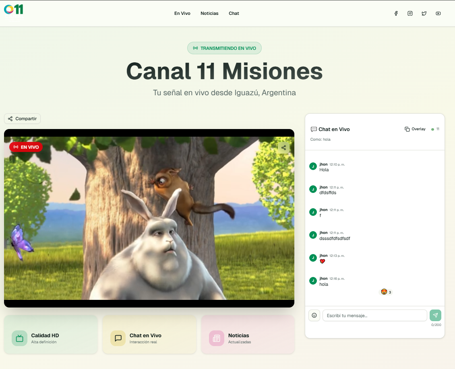Click the TV icon on the Calidad HD card
The image size is (455, 369).
[x=19, y=338]
